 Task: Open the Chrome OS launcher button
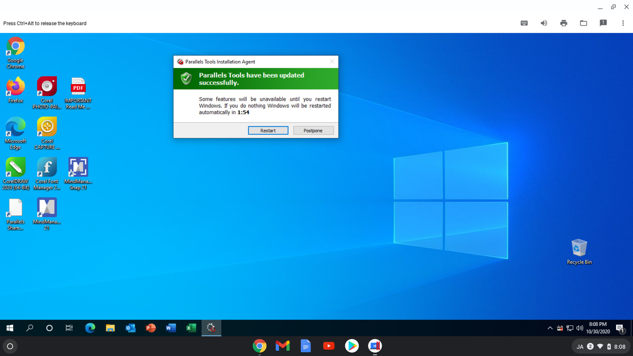(x=10, y=346)
